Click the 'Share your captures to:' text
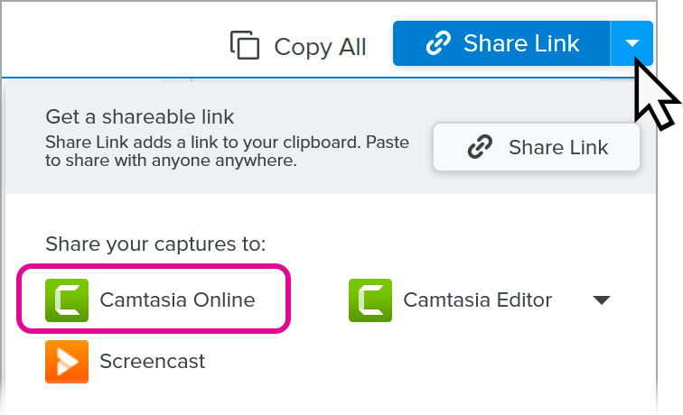The image size is (683, 415). point(155,244)
